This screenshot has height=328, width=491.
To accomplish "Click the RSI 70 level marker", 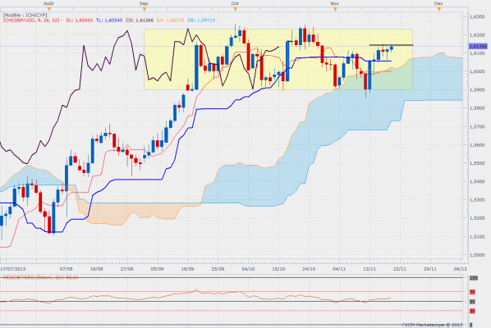I will pos(472,292).
